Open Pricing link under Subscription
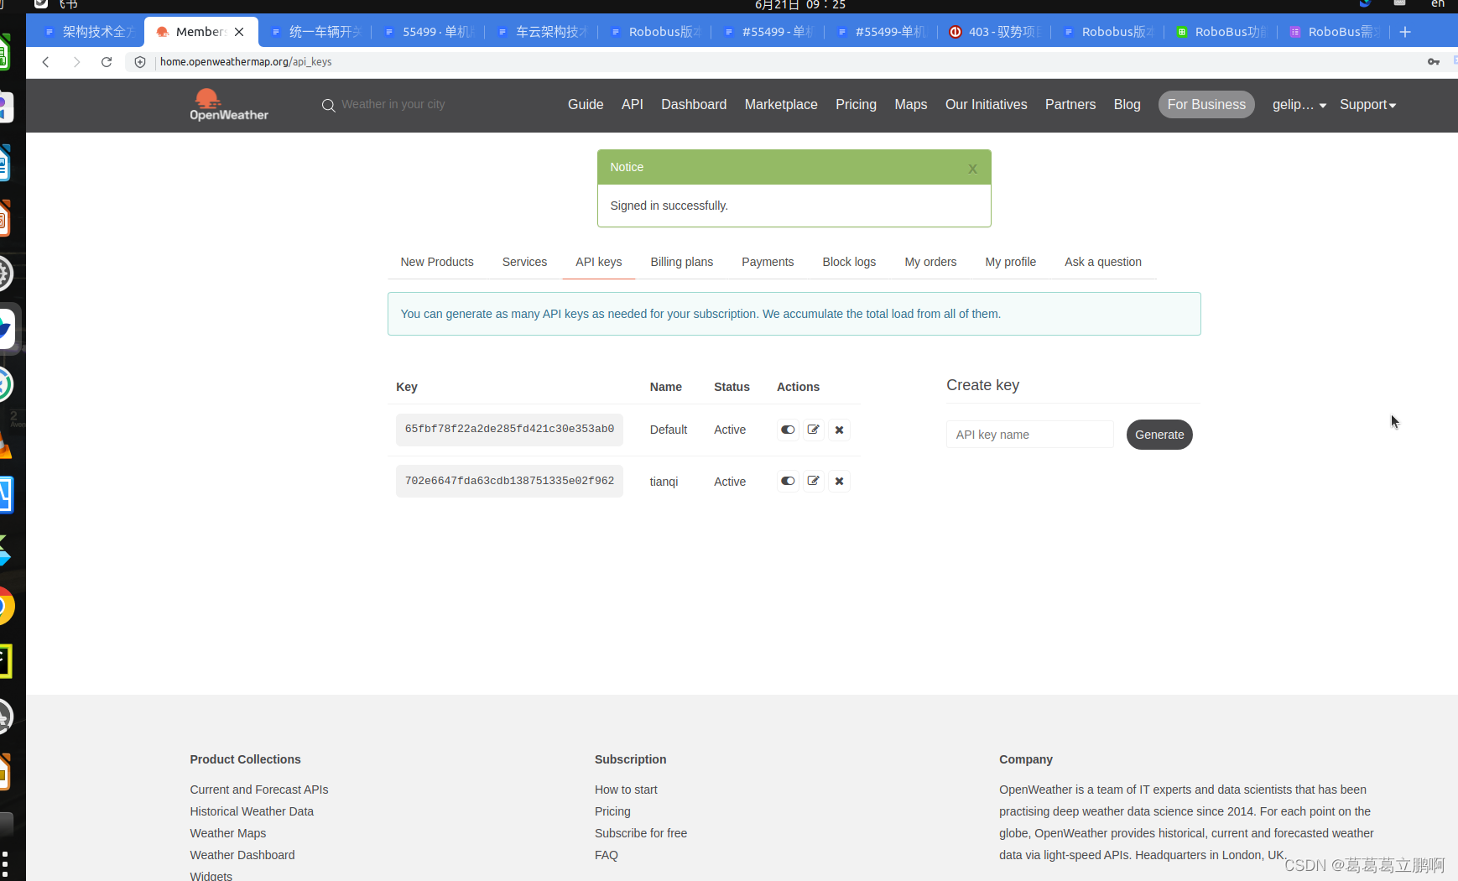This screenshot has width=1458, height=881. [612, 811]
